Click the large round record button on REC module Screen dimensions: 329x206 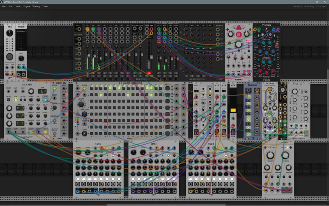(9, 57)
